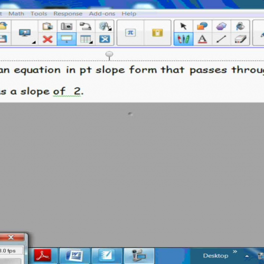The height and width of the screenshot is (264, 264).
Task: Click the Save floppy disk icon
Action: point(4,39)
